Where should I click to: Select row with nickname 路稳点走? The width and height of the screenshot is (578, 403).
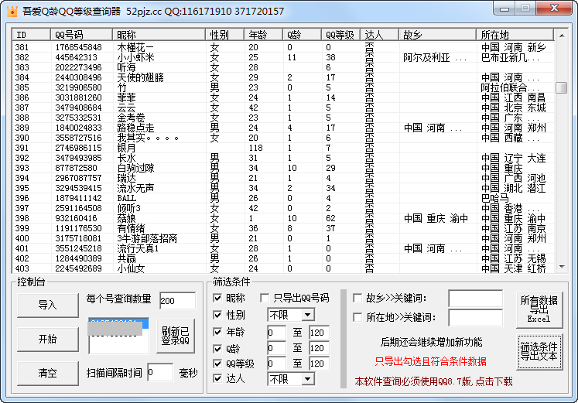pos(283,128)
